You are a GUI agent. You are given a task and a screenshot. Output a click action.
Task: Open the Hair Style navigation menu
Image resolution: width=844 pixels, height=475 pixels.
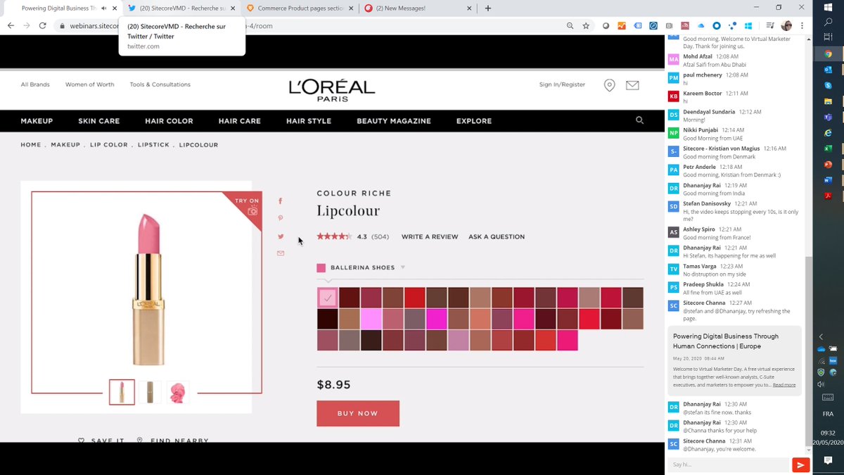coord(309,121)
